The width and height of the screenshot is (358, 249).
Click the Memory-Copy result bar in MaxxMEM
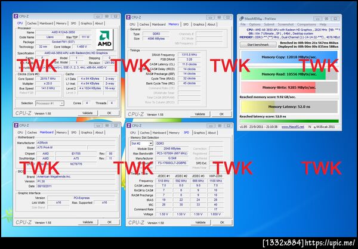pos(289,57)
